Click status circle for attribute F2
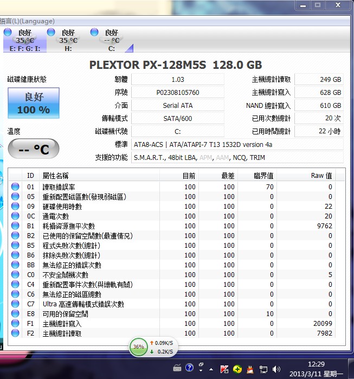This screenshot has width=354, height=379. tap(15, 333)
